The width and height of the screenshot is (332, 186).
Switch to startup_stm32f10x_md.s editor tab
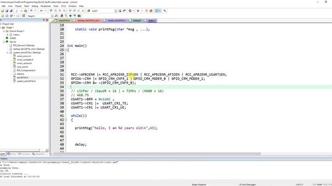pos(88,21)
